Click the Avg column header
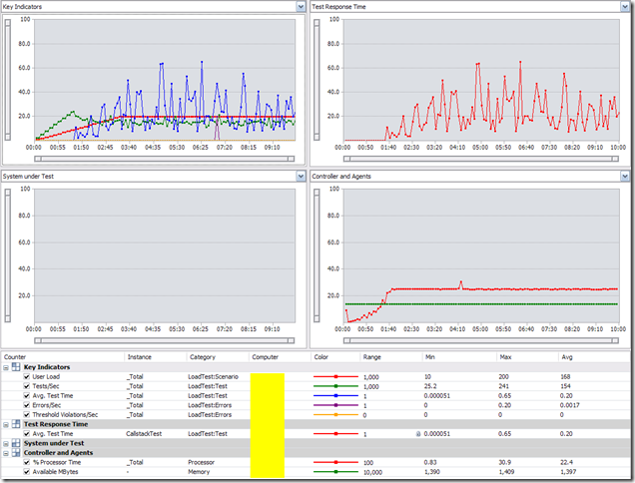Image resolution: width=635 pixels, height=483 pixels. tap(567, 357)
